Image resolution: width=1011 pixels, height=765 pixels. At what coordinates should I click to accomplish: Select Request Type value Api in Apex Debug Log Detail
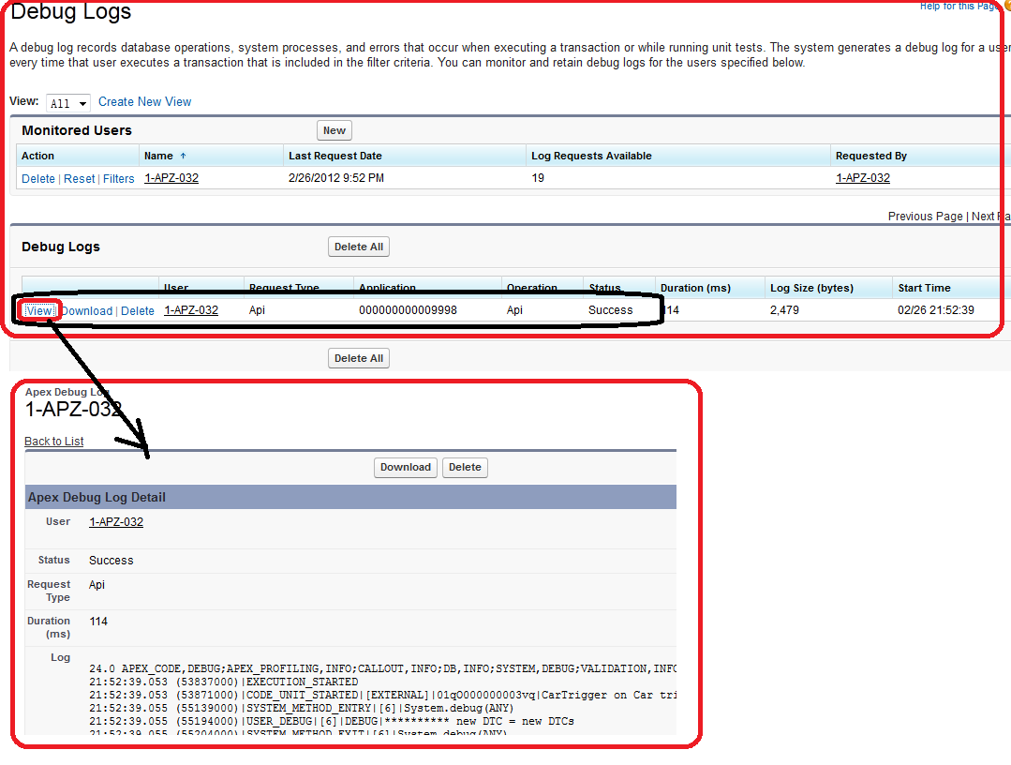(x=97, y=585)
